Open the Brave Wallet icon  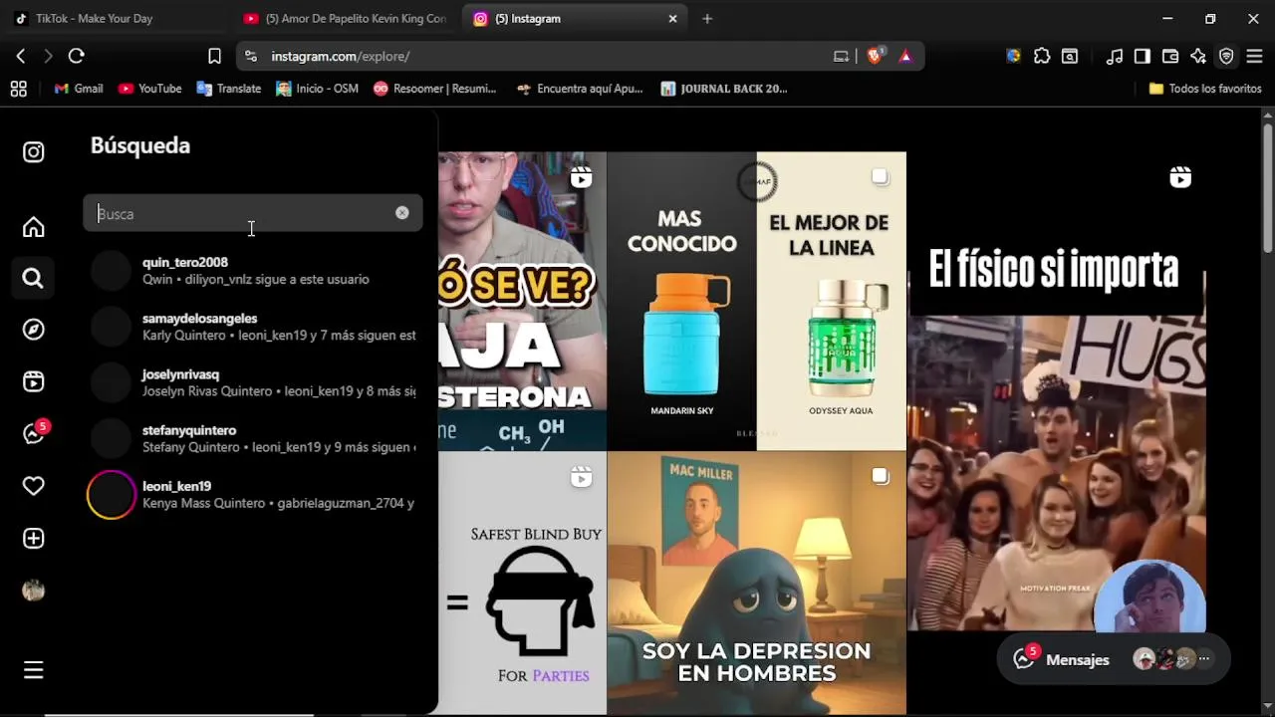pyautogui.click(x=1170, y=56)
